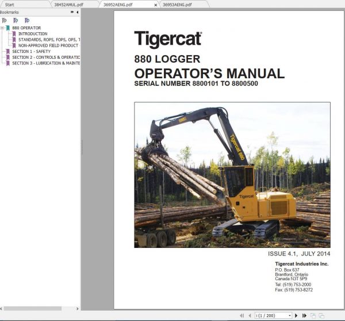Screen dimensions: 345x321
Task: Go to the previous page
Action: click(x=250, y=315)
